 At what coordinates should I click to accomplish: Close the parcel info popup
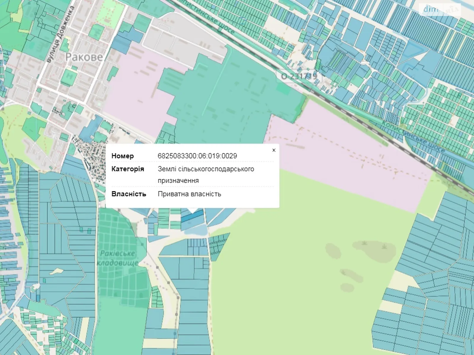(274, 150)
